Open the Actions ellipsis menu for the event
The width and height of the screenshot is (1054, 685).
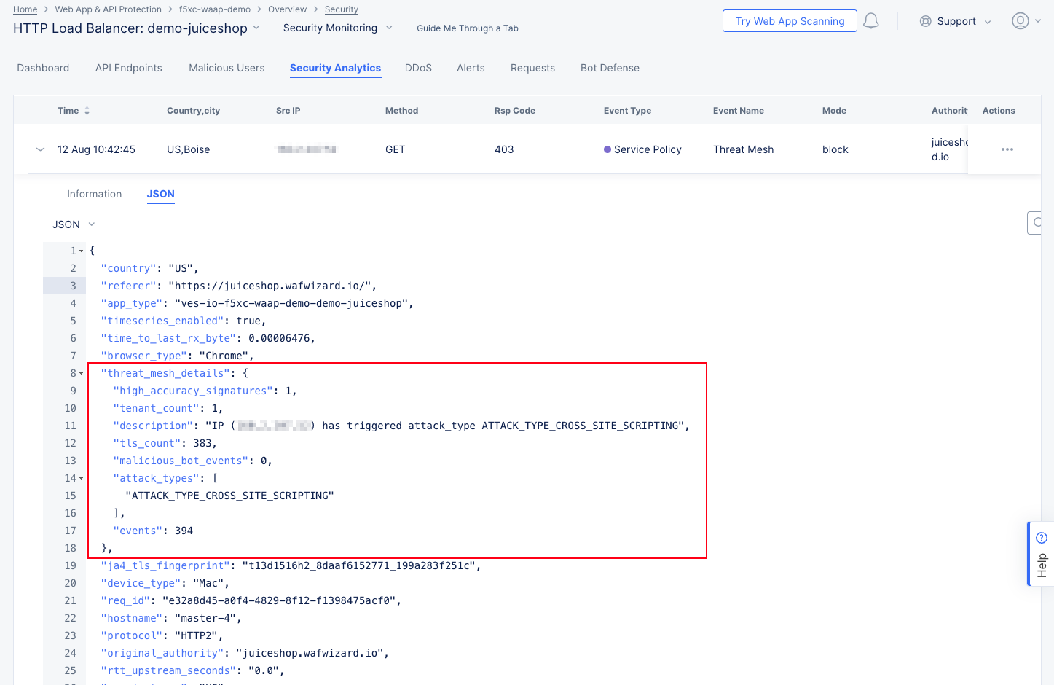coord(1007,149)
